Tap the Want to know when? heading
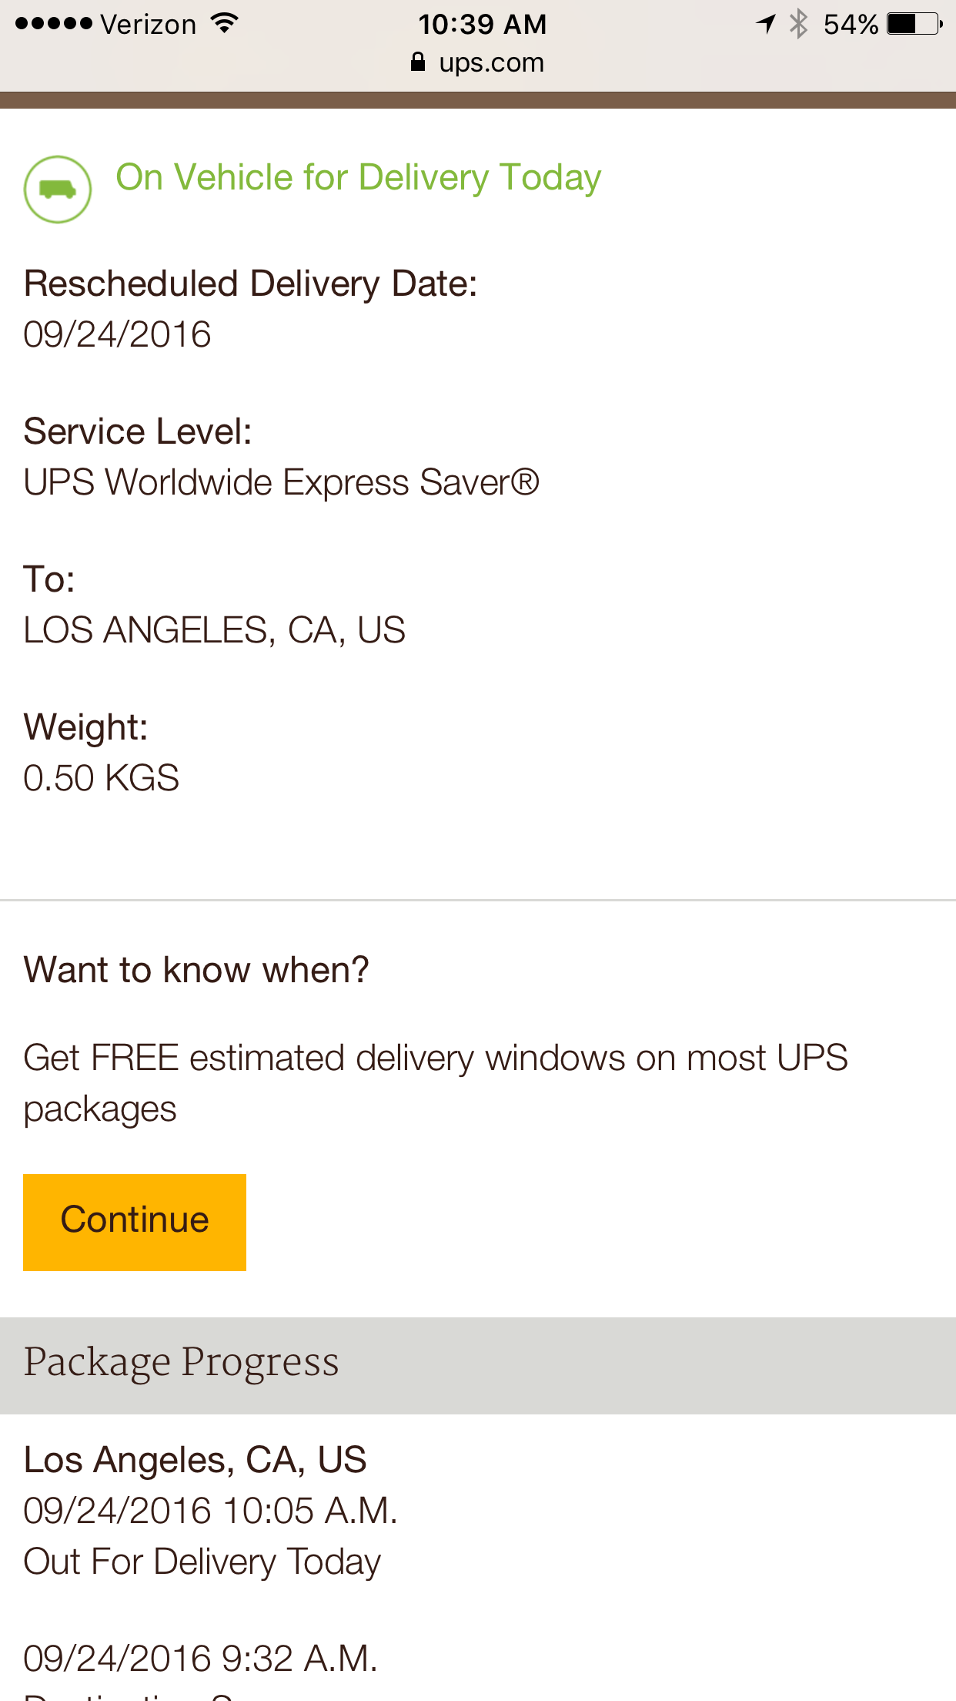 pos(196,969)
